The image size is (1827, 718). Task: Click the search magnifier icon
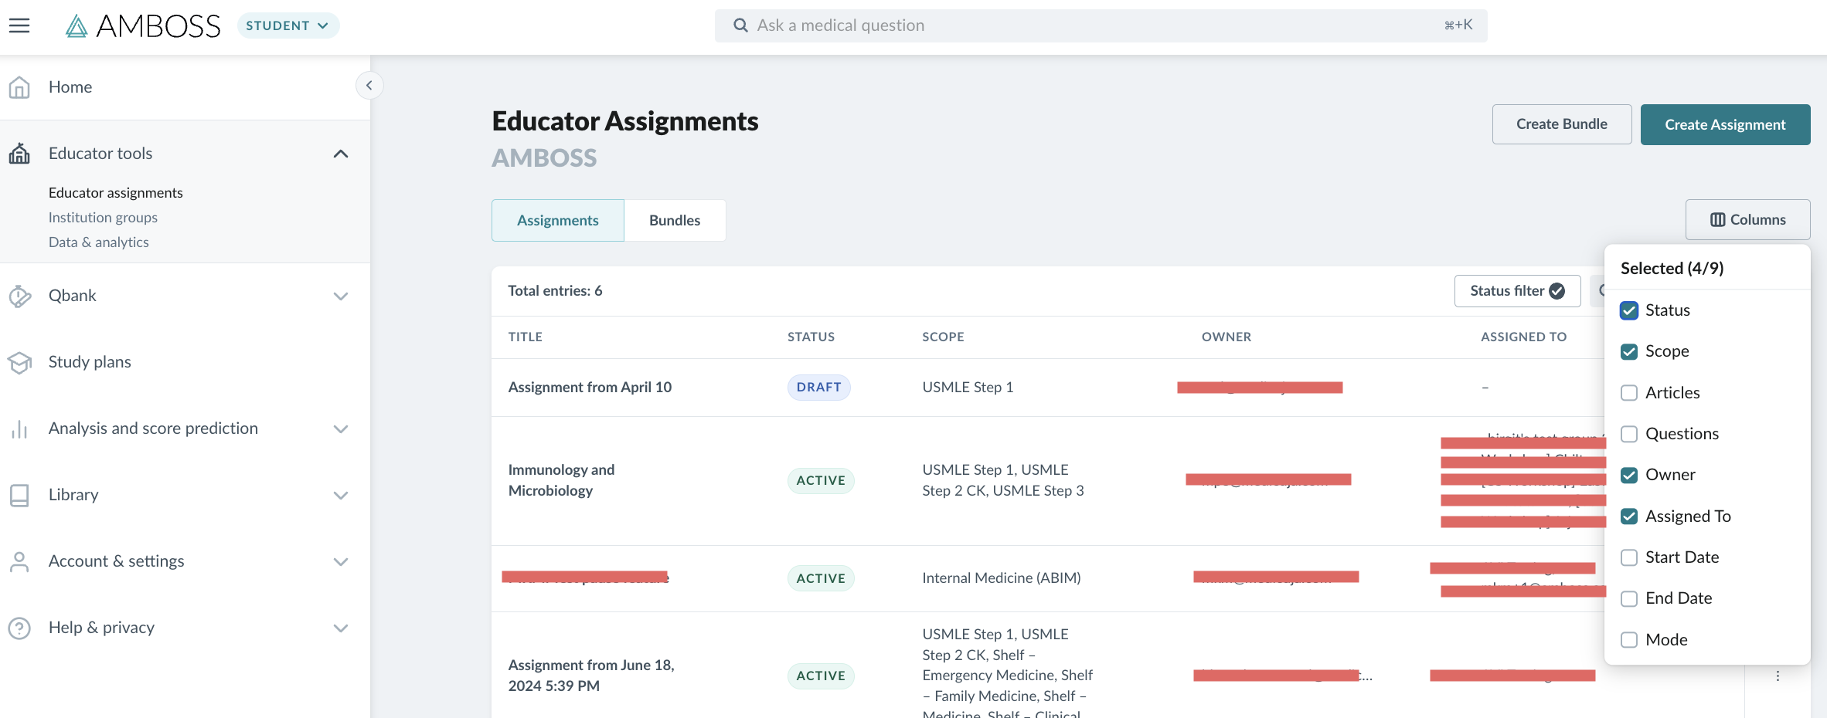click(x=740, y=25)
